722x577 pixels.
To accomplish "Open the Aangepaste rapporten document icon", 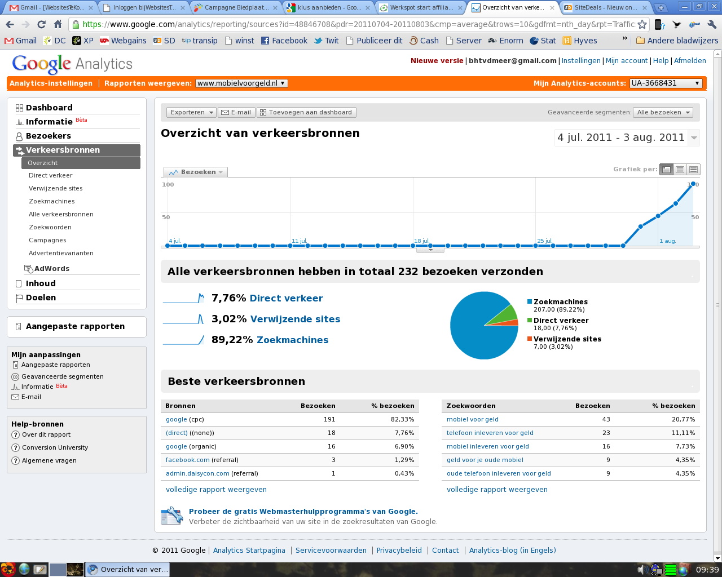I will click(x=19, y=326).
